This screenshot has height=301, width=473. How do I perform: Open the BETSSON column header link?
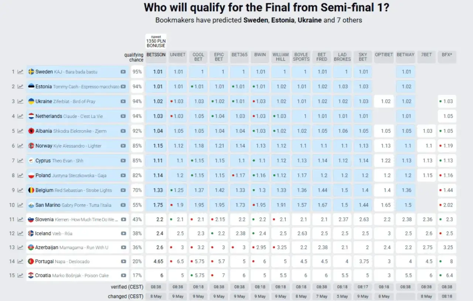point(156,55)
